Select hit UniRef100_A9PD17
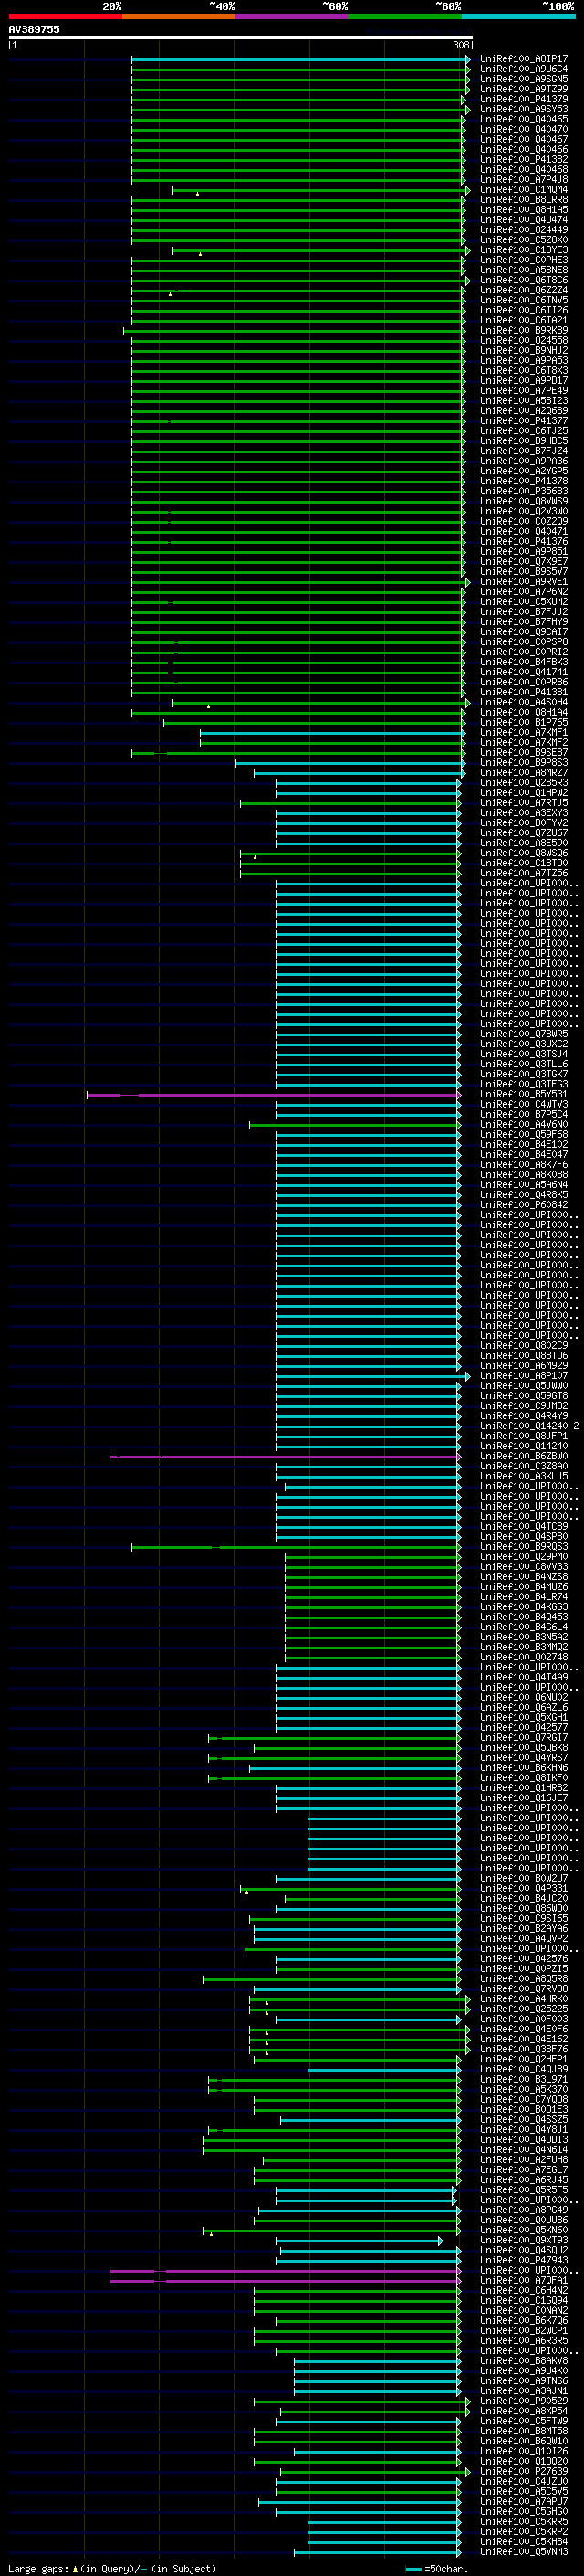Image resolution: width=584 pixels, height=2576 pixels. pos(524,381)
